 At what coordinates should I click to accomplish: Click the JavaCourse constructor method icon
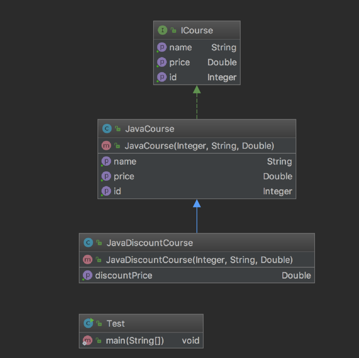[106, 146]
